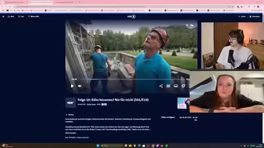Open the player settings gear
The image size is (264, 148).
pos(183,86)
